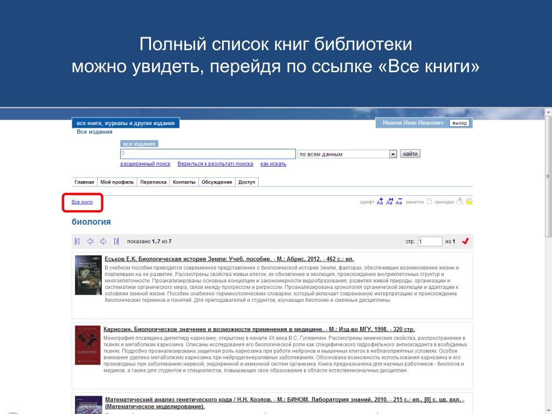This screenshot has width=552, height=414.
Task: Select 'все книги, журналы и другие издания' tab
Action: (126, 123)
